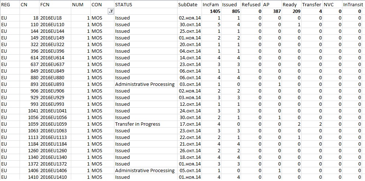This screenshot has height=181, width=365.
Task: Select the Ready total 209 cell
Action: (292, 11)
